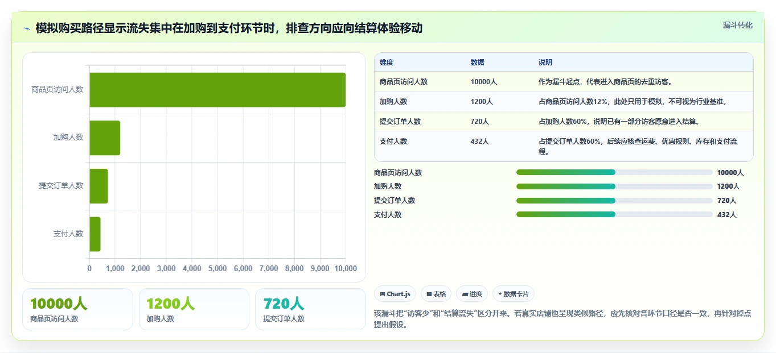Click the 商品页访问人数 y-axis label of the chart
Screen dimensions: 776x353
58,89
